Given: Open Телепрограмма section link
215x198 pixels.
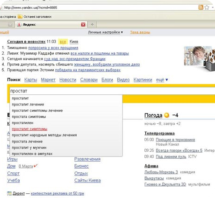Looking at the screenshot, I should click(x=159, y=134).
